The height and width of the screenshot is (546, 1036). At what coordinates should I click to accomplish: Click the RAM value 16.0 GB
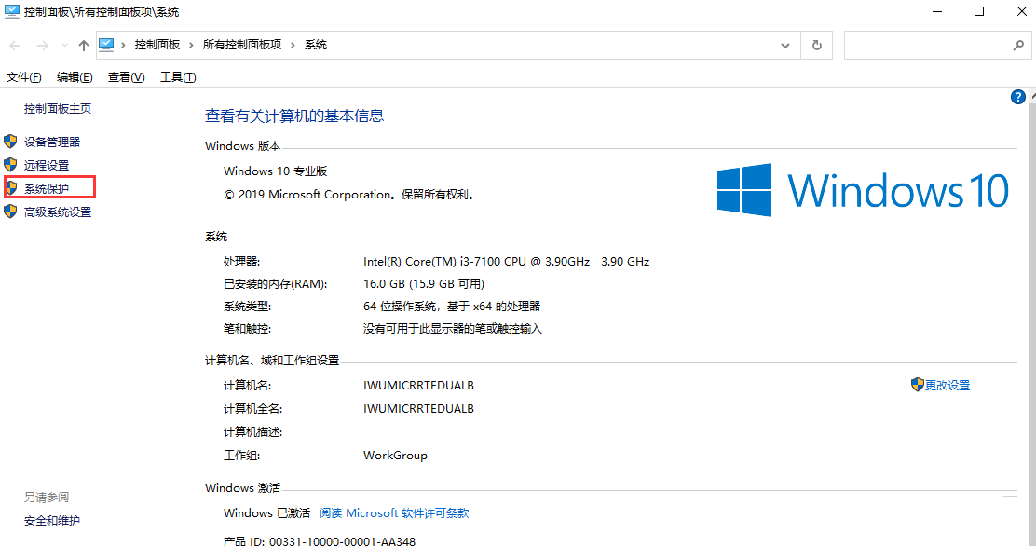coord(424,284)
